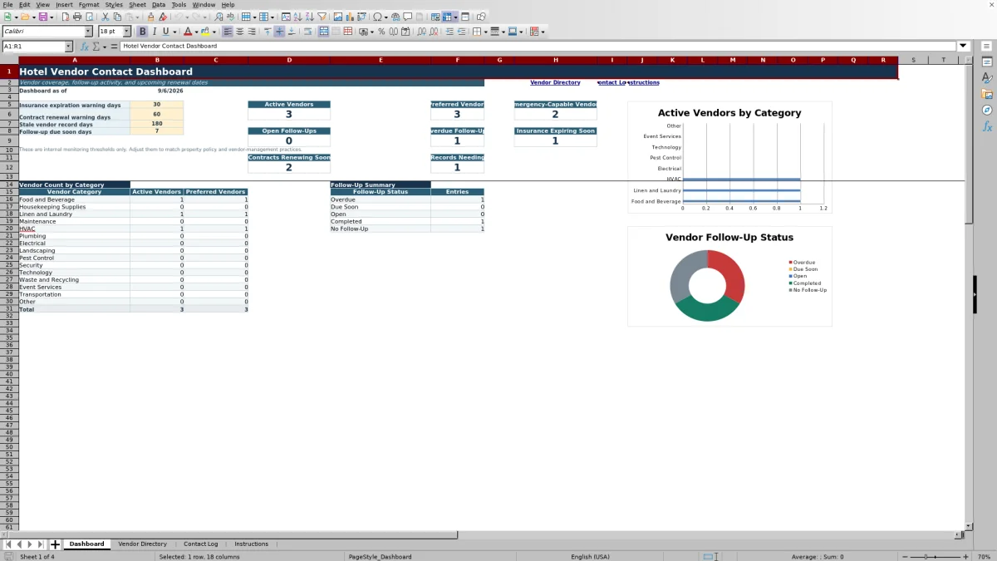Screen dimensions: 997x561
Task: Toggle Wrap Text button
Action: tap(307, 32)
